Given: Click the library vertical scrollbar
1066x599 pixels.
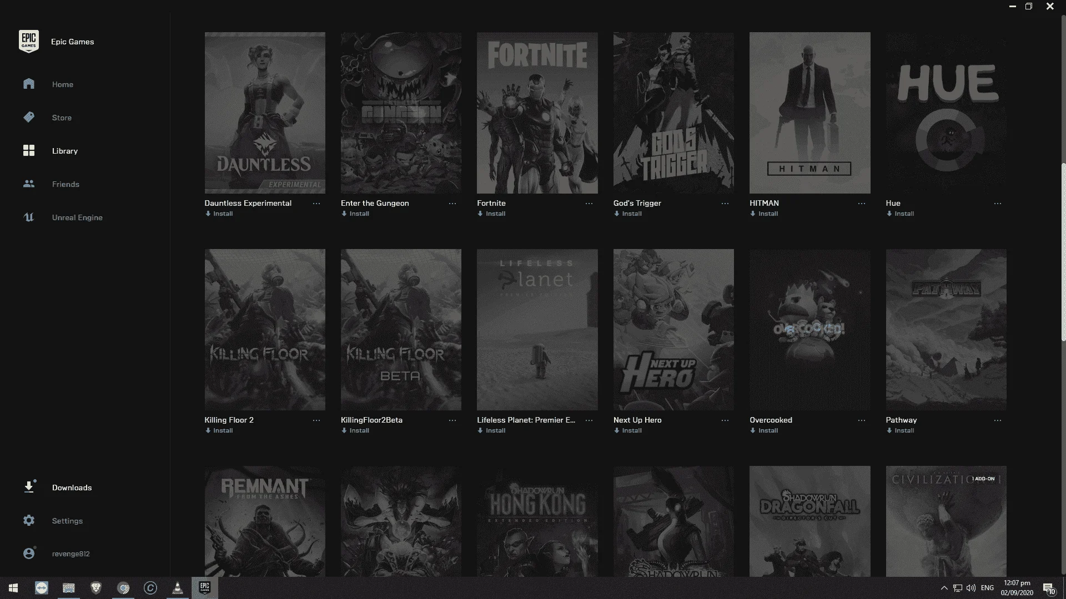Looking at the screenshot, I should pyautogui.click(x=1063, y=252).
